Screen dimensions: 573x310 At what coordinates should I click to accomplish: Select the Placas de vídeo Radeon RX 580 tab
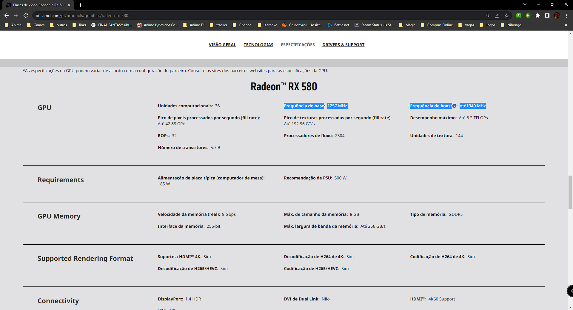coord(38,5)
